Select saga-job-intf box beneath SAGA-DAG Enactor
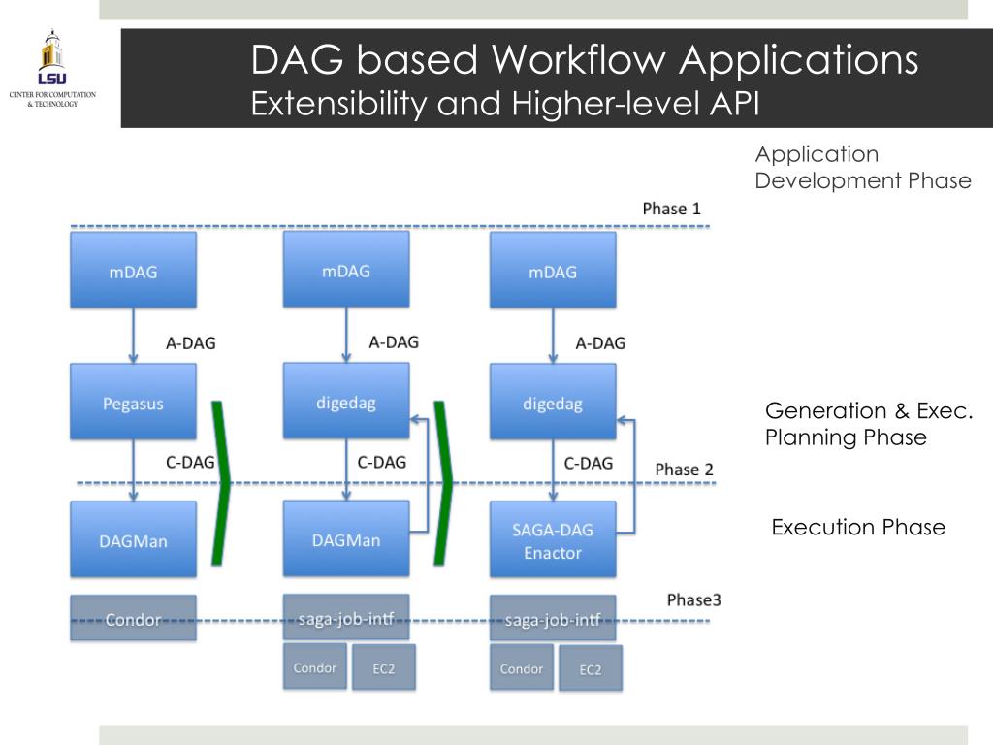The image size is (993, 745). 552,618
